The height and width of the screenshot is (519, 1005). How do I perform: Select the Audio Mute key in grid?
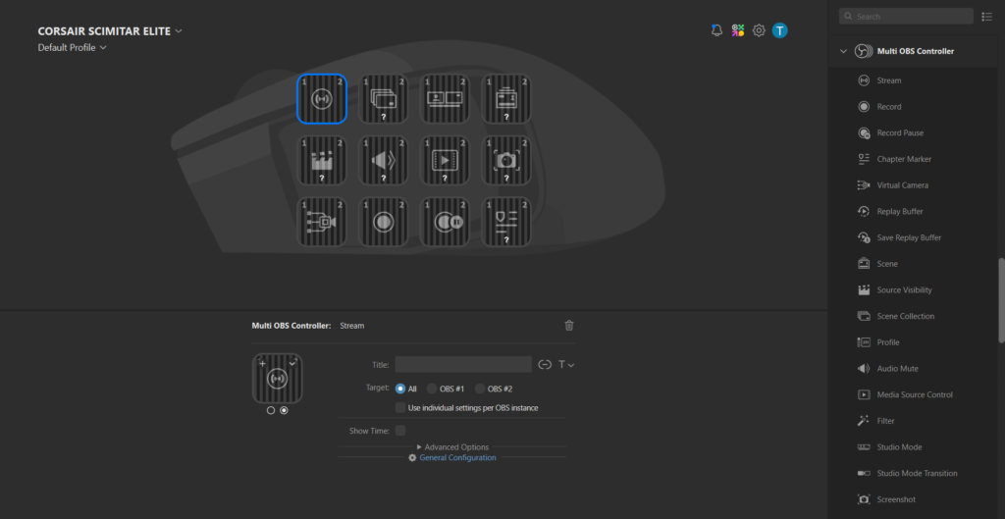385,160
